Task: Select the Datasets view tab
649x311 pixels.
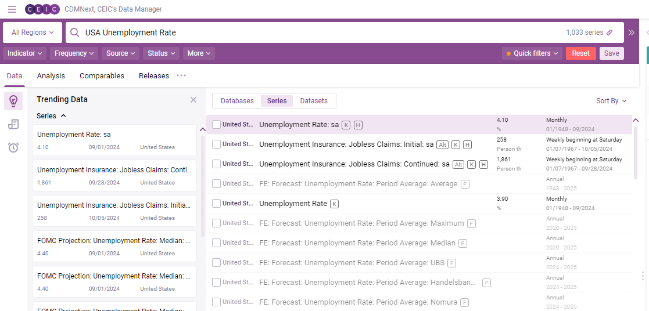Action: (314, 101)
